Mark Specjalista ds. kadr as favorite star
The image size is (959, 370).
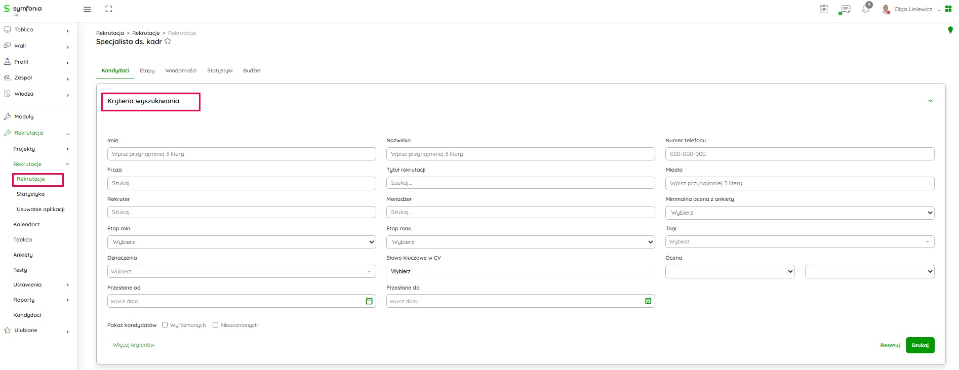[168, 42]
